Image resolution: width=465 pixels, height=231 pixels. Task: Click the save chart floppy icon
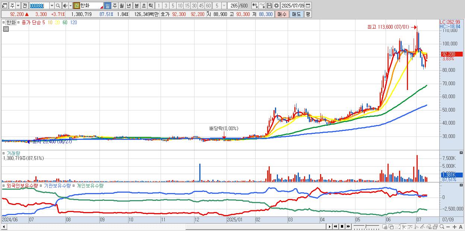[269, 6]
